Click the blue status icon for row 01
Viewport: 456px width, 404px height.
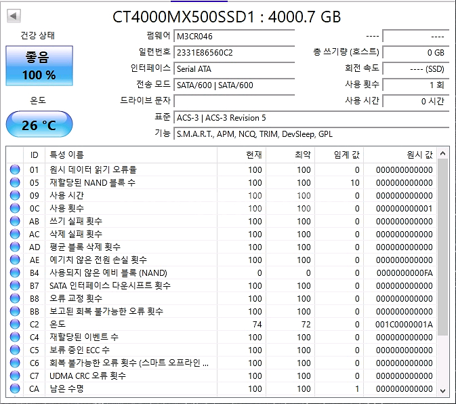15,169
